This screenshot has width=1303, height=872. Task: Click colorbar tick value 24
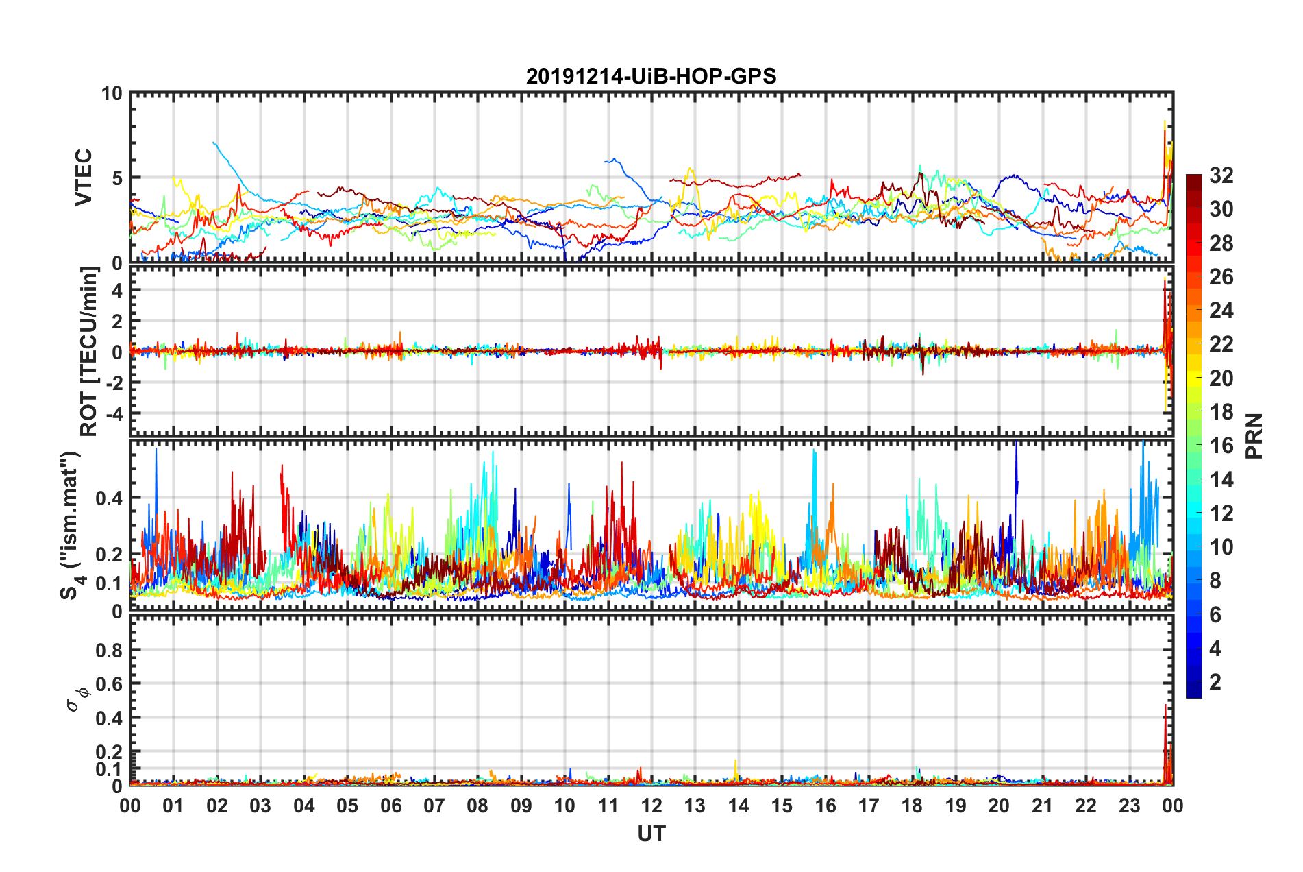[1221, 311]
